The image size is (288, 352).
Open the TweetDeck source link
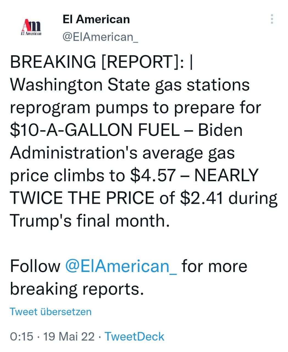pos(134,337)
